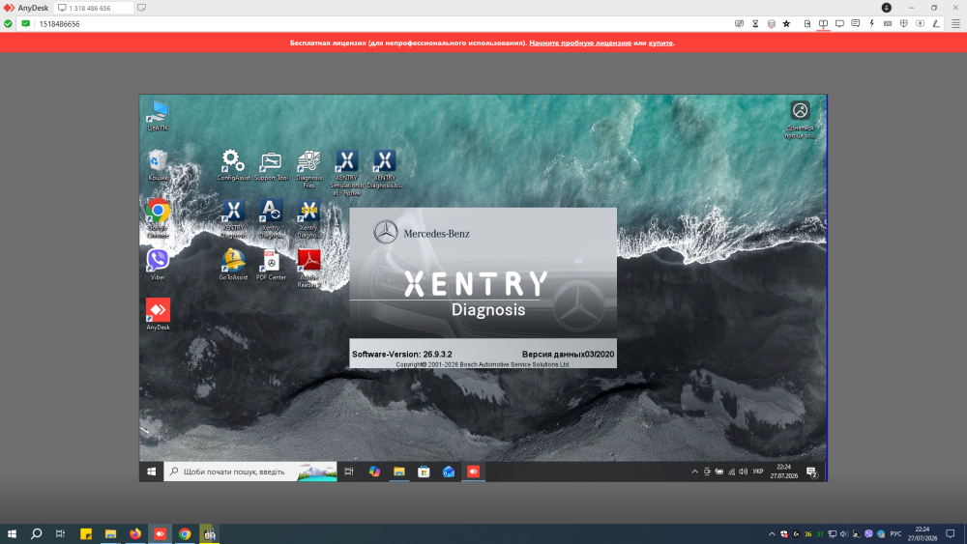Open local notification center icon
The width and height of the screenshot is (967, 544).
tap(951, 534)
